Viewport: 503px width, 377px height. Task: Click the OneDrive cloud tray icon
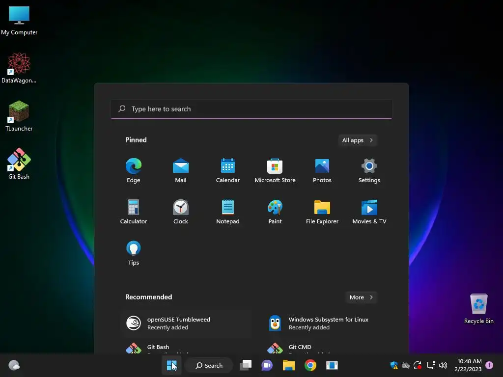pos(406,365)
